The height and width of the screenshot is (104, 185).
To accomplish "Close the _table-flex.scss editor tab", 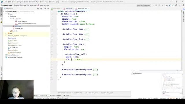I will click(x=88, y=9).
